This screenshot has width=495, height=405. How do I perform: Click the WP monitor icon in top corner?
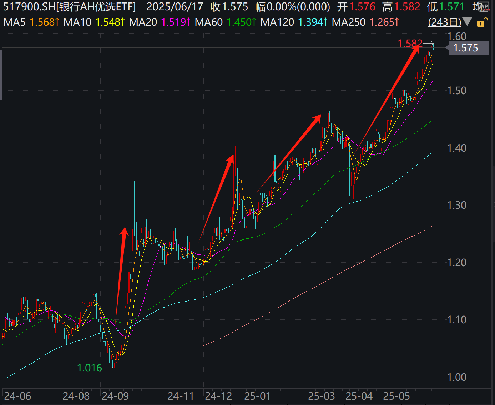(x=484, y=7)
